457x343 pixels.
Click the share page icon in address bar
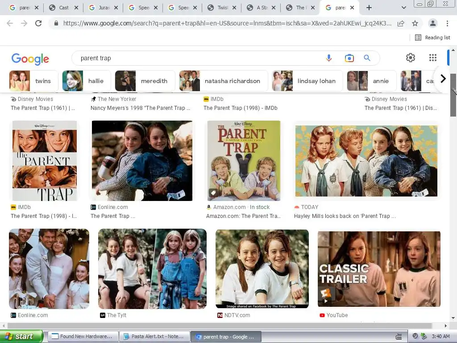(x=401, y=23)
